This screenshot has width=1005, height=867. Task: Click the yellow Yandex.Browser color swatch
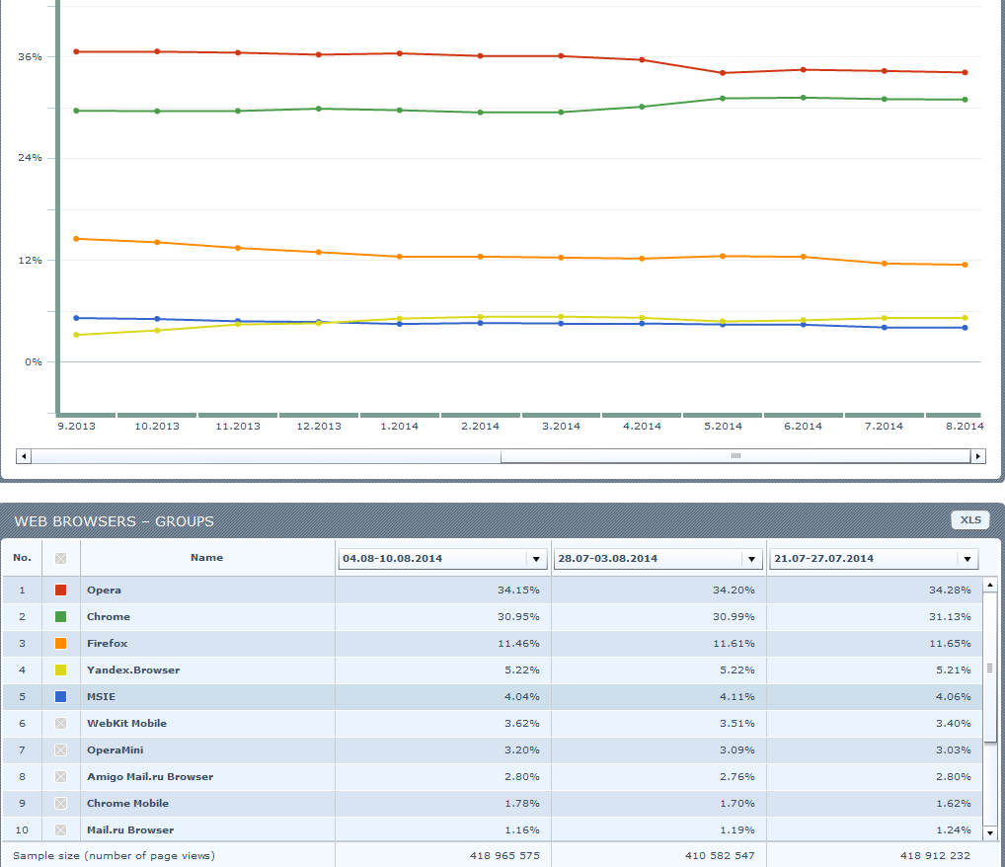(61, 670)
